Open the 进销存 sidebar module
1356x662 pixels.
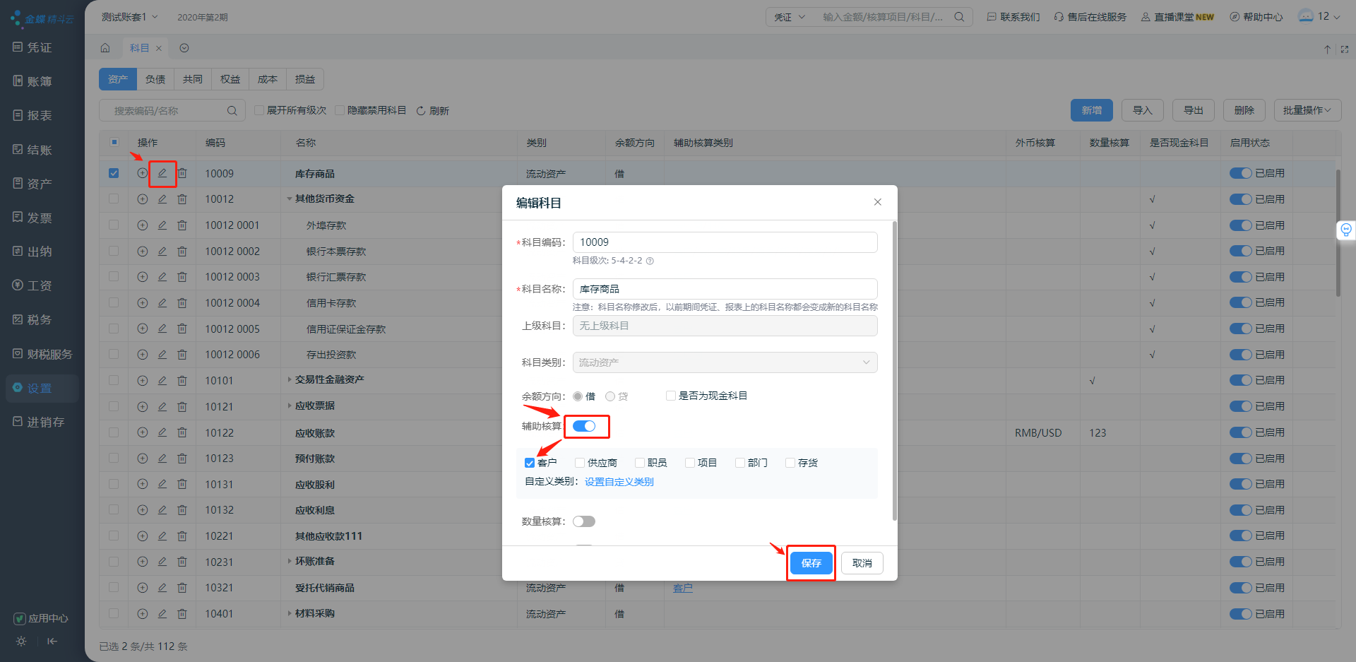[39, 422]
